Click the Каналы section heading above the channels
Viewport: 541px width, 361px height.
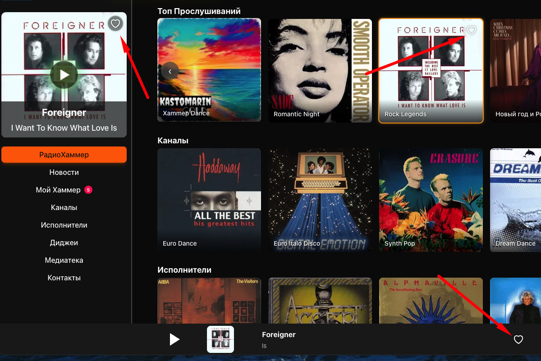click(173, 141)
